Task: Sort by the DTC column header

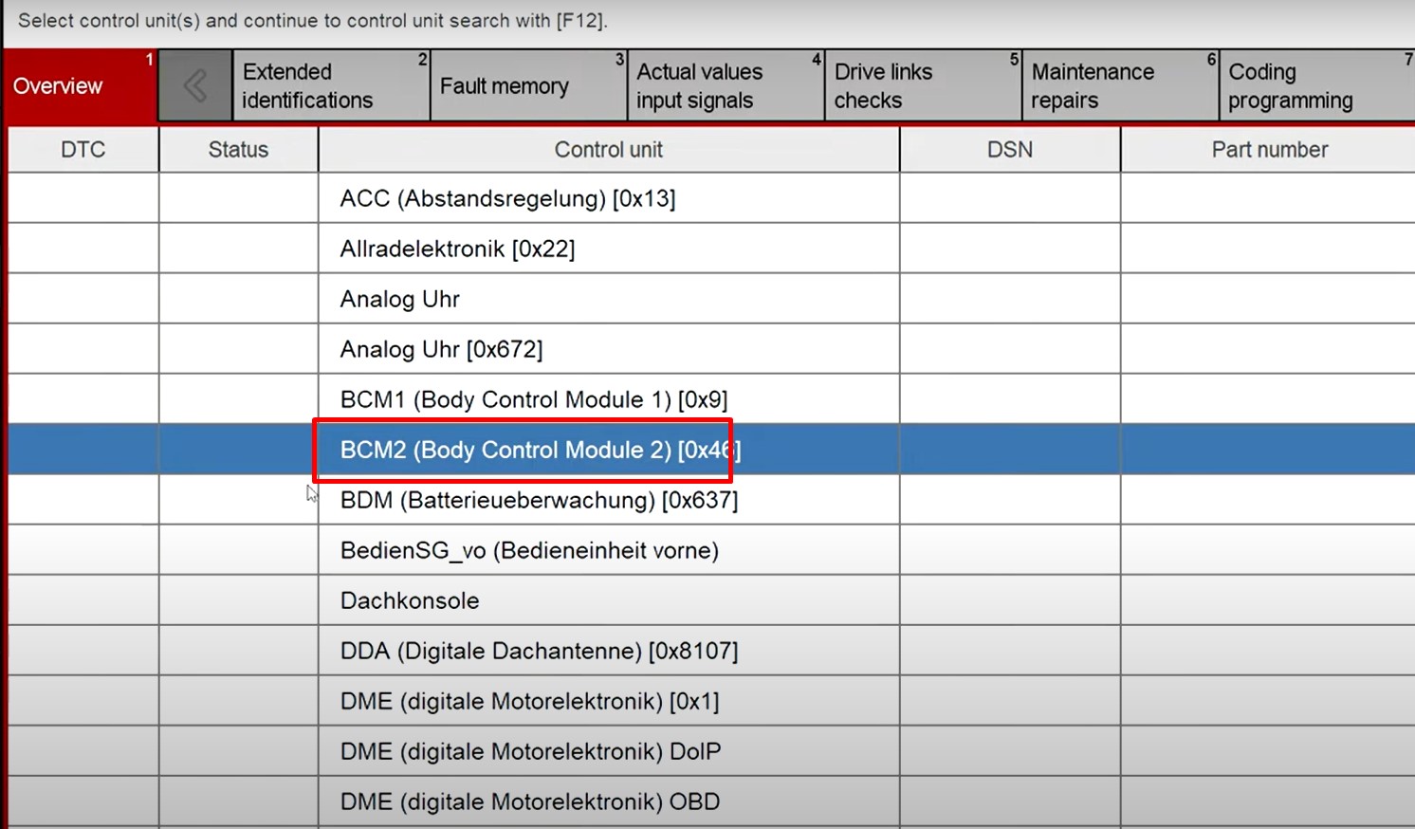Action: (x=83, y=150)
